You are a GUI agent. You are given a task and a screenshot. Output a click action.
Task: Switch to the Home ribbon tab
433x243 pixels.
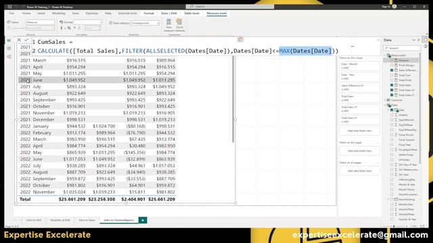pyautogui.click(x=26, y=13)
